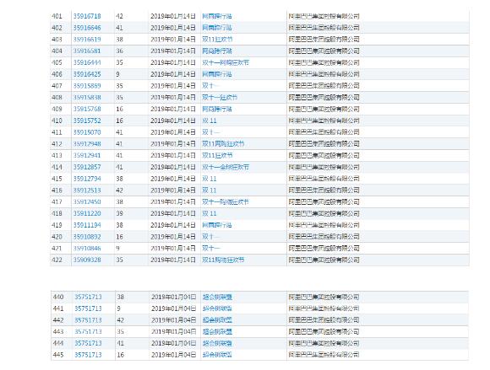Open the 35911194 registration link
490x370 pixels.
tap(87, 225)
